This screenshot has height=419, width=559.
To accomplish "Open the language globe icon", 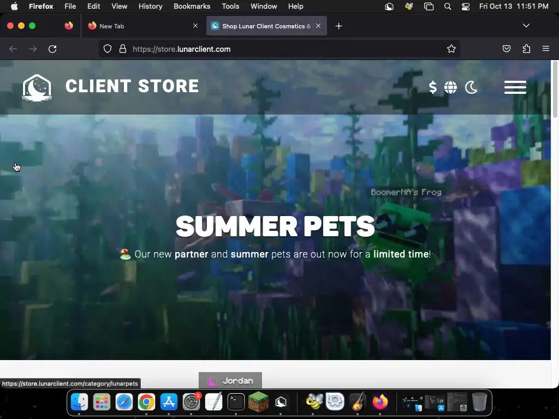I will (x=450, y=87).
